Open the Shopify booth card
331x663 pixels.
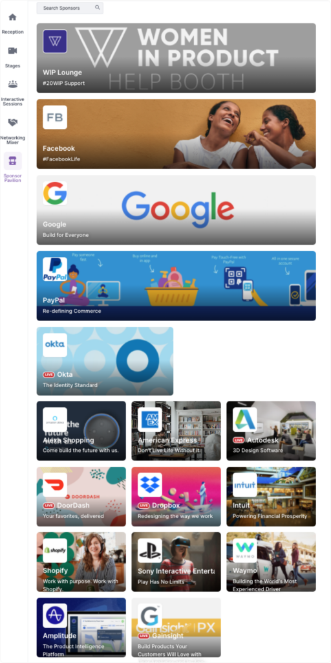81,562
